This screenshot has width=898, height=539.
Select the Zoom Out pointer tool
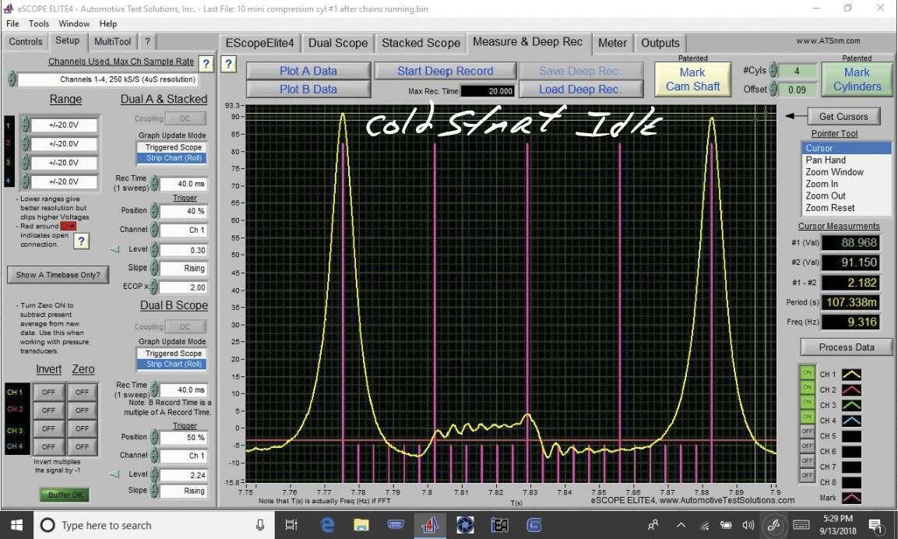click(846, 196)
